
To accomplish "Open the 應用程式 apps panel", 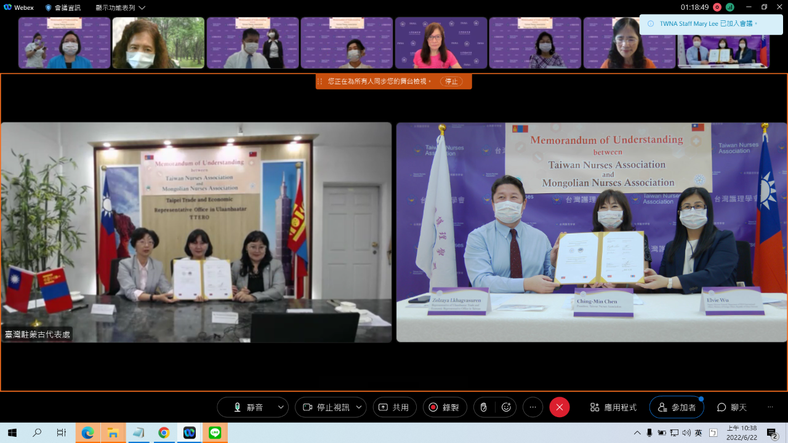I will tap(613, 407).
